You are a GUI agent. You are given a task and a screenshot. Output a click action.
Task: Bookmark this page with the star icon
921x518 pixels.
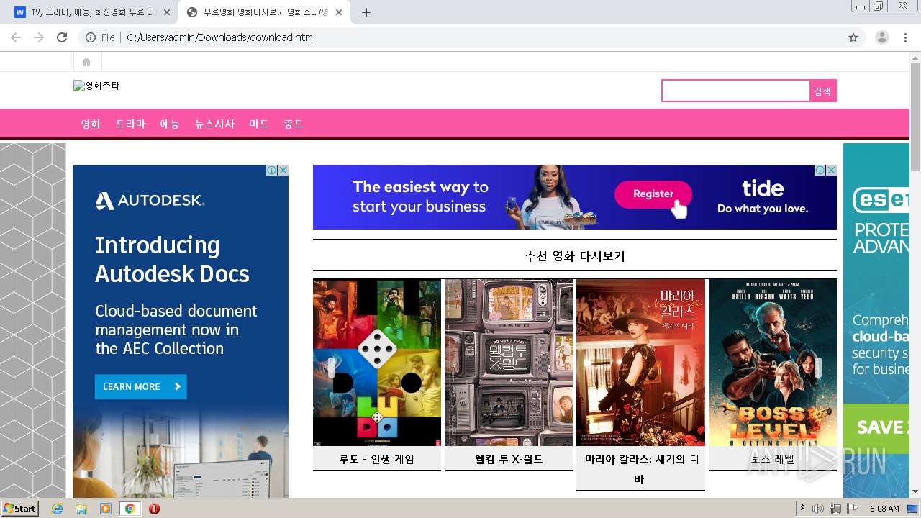[853, 37]
